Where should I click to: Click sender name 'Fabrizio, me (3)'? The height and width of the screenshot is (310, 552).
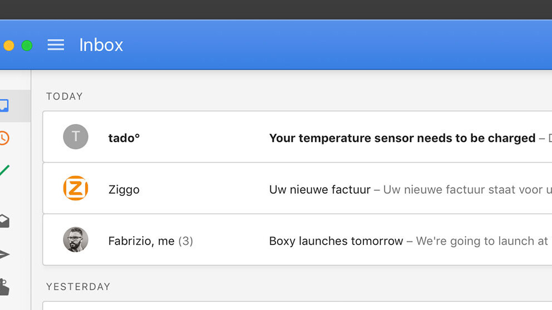pos(151,241)
